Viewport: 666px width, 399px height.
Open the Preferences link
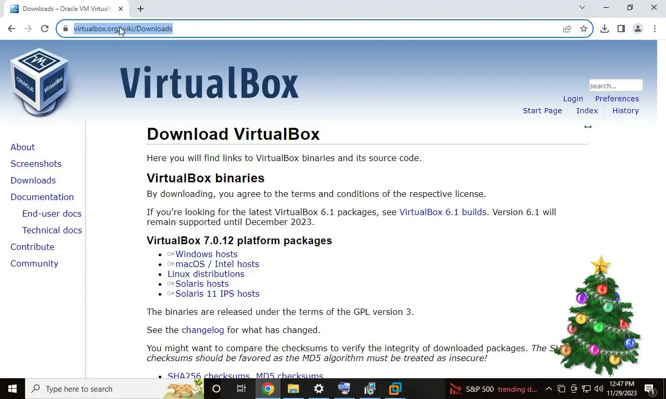[617, 99]
